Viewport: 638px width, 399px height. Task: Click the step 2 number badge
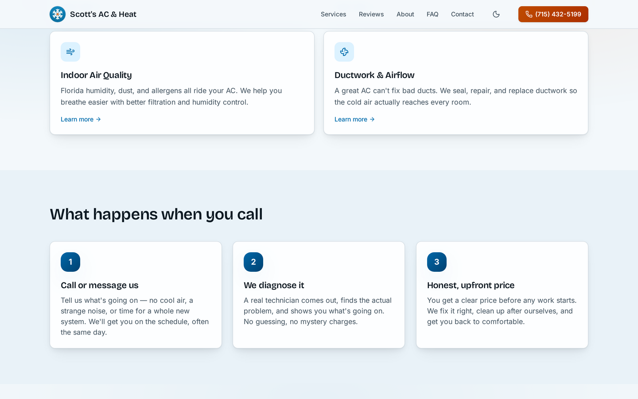pos(253,262)
